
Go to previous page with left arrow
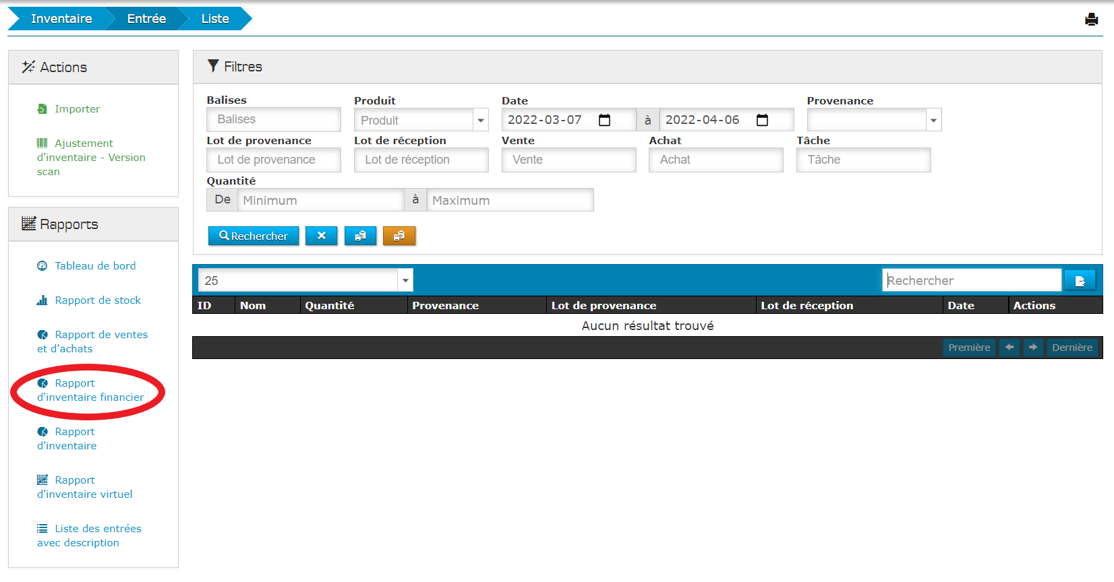(x=1009, y=348)
